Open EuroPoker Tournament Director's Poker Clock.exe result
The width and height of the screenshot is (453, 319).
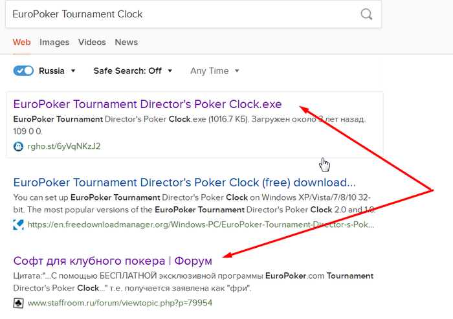[x=148, y=104]
